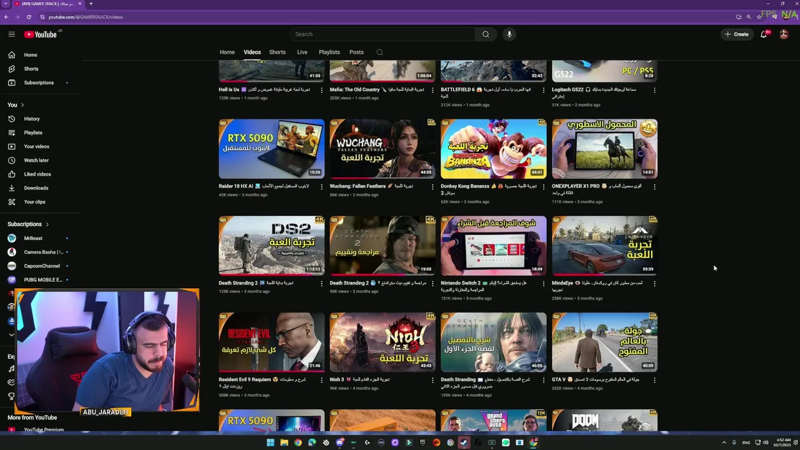Play the DS2 Death Stranding 2 gameplay thumbnail
The image size is (800, 450).
[x=271, y=246]
